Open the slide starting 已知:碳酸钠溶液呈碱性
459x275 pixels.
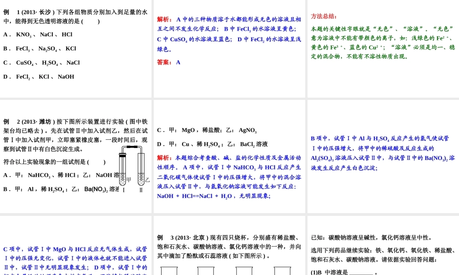click(383, 246)
